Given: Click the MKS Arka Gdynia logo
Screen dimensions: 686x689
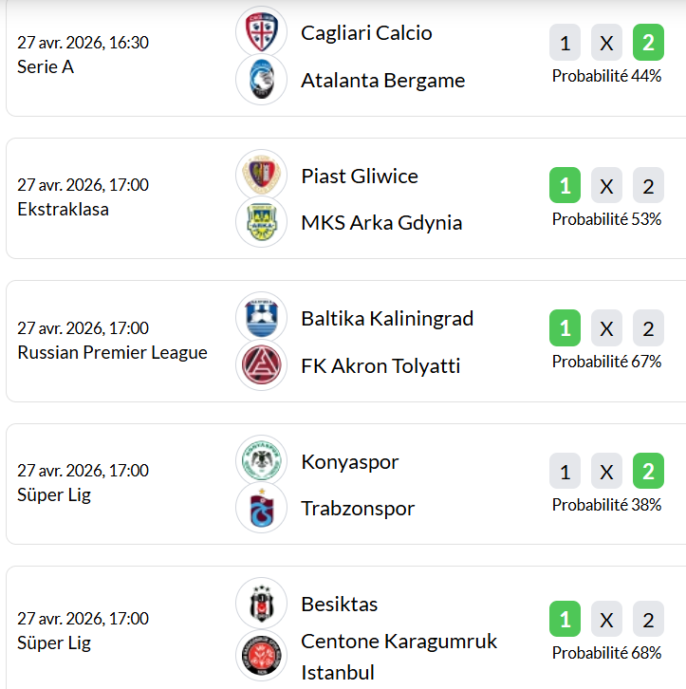Looking at the screenshot, I should pyautogui.click(x=261, y=222).
